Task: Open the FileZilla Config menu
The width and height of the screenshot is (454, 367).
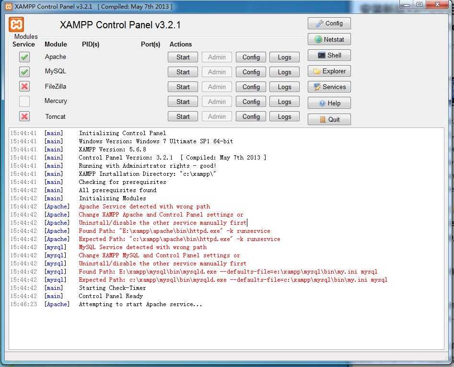Action: (251, 87)
